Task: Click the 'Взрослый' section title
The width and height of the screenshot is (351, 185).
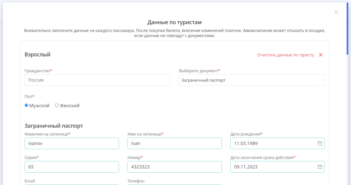Action: tap(37, 54)
